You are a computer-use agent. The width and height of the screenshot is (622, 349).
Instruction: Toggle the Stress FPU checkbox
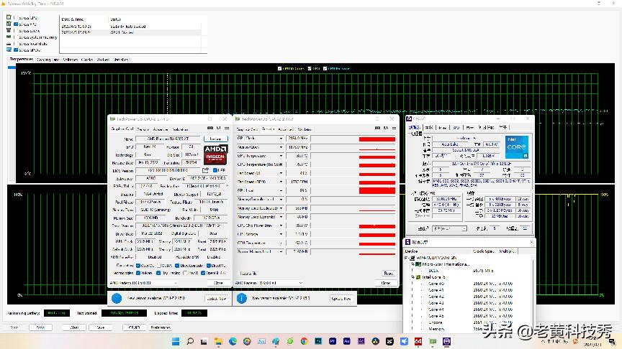16,24
